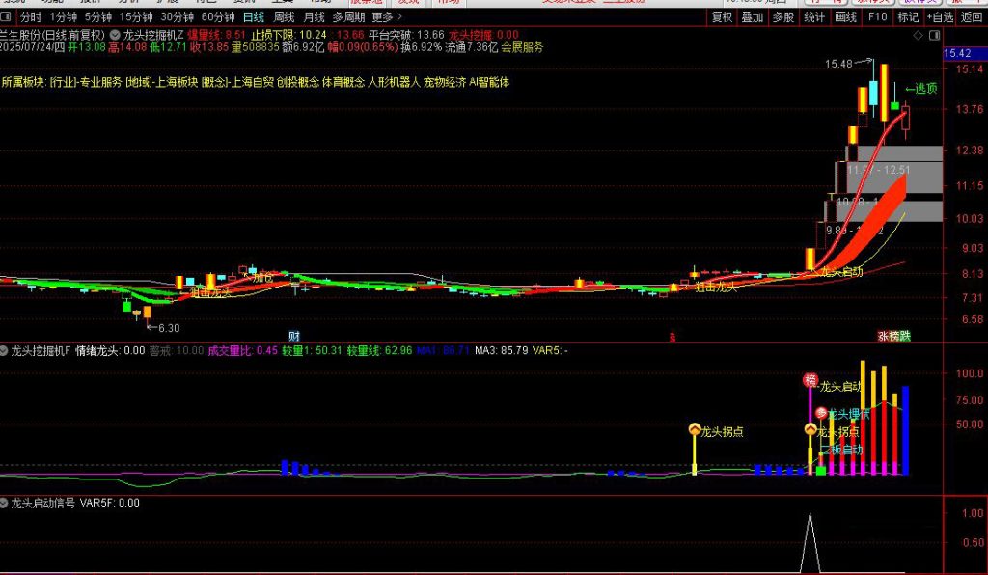Screen dimensions: 988x575
Task: Expand the 龙头启动信号 indicator dropdown
Action: tap(6, 503)
